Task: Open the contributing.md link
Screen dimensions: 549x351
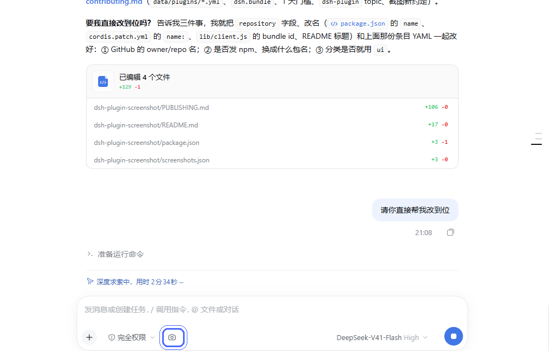Action: [114, 2]
